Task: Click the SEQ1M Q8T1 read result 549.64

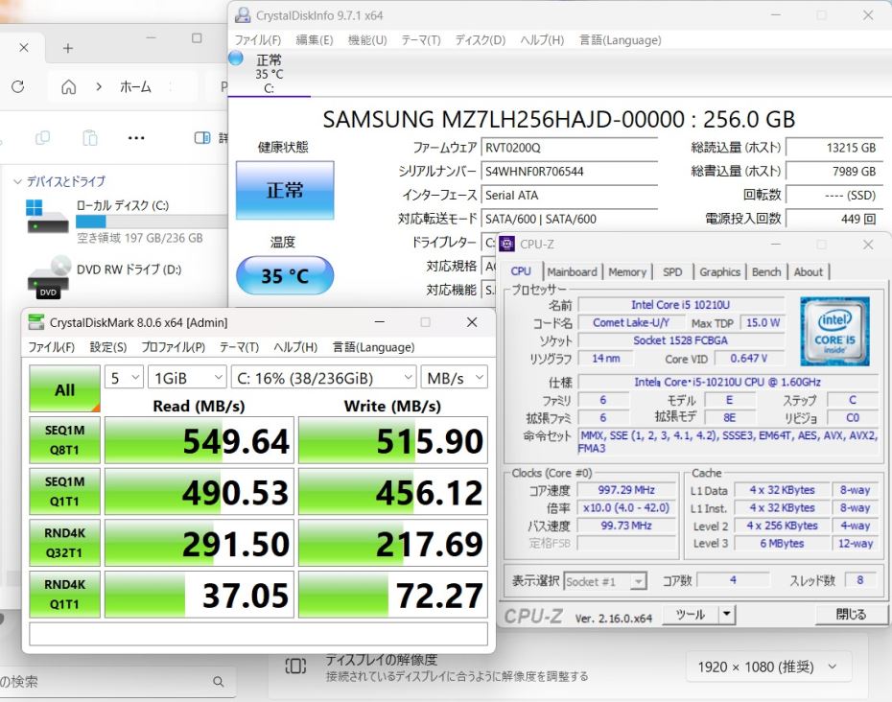Action: click(x=200, y=440)
